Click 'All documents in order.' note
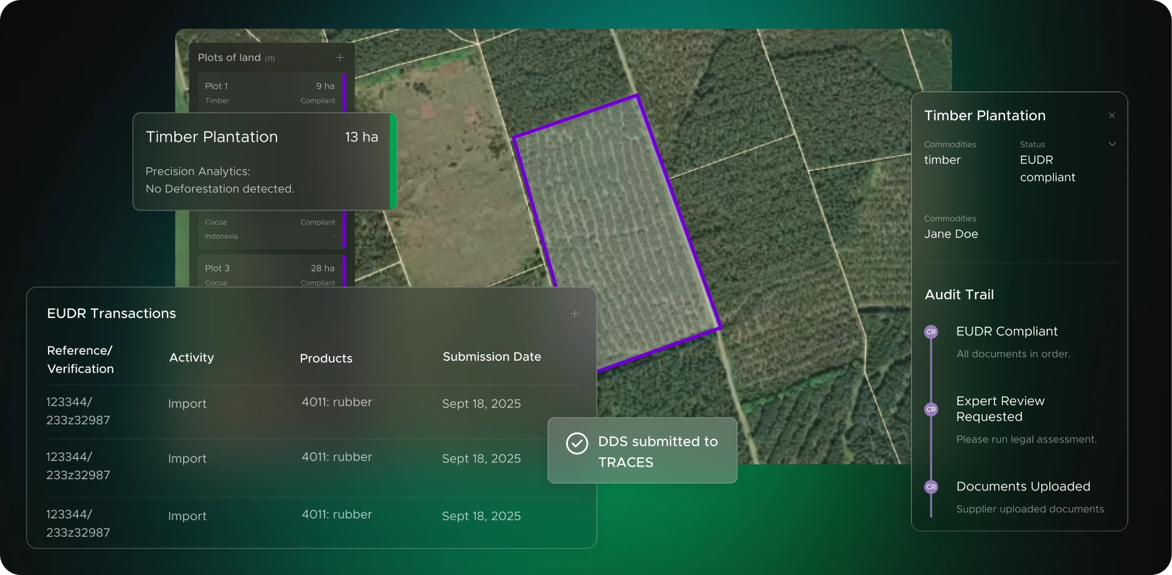1172x575 pixels. 1013,354
